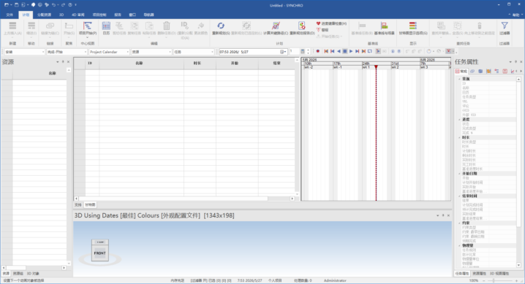Select the 3D 对象 tab at bottom left

(x=33, y=273)
